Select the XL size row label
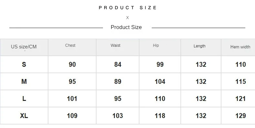The height and width of the screenshot is (128, 255). click(24, 116)
